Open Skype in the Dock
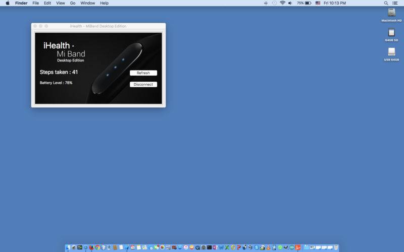 pos(257,247)
